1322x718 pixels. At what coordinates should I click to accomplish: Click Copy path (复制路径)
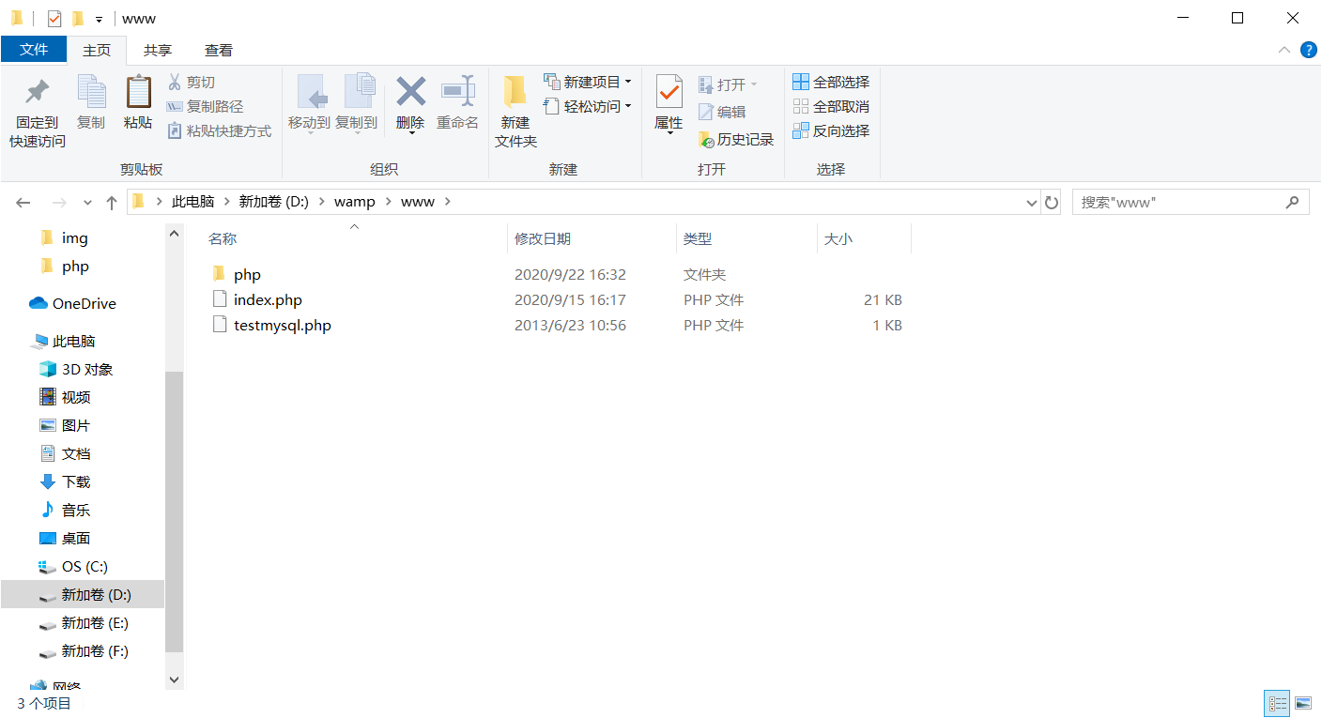coord(206,107)
